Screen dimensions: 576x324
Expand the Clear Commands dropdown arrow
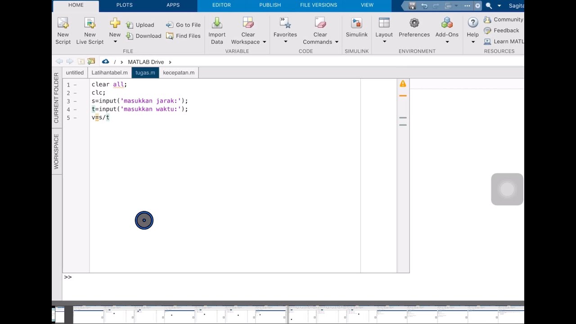click(x=337, y=42)
